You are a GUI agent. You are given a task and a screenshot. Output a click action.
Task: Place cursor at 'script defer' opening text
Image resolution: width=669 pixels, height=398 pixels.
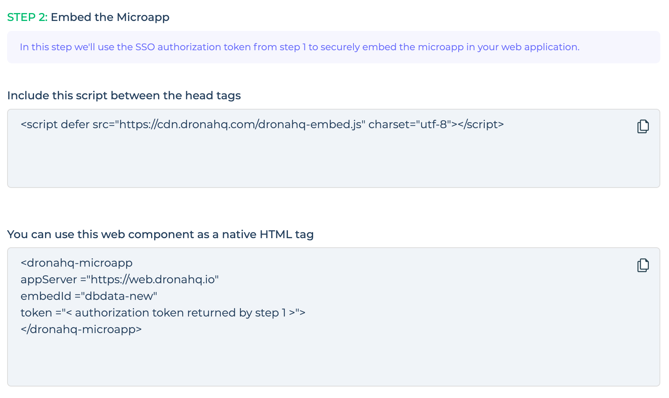coord(55,124)
